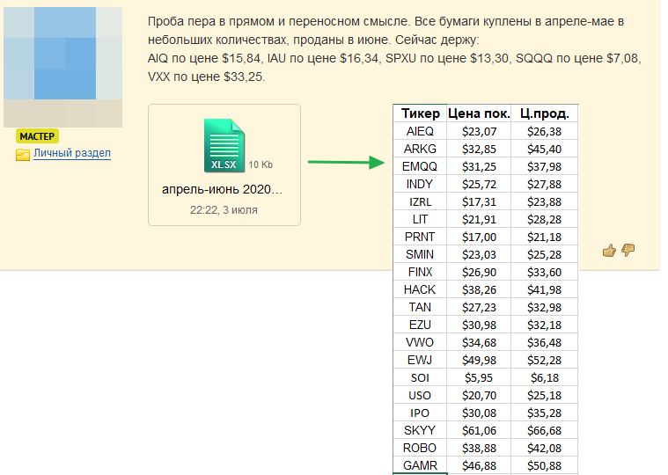Screen dimensions: 668x475
Task: Click the 22:22, 3 июля timestamp
Action: click(x=224, y=210)
